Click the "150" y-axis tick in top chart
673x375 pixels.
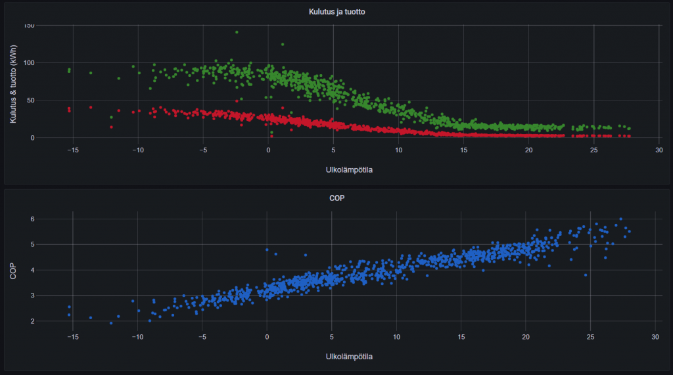(x=29, y=26)
